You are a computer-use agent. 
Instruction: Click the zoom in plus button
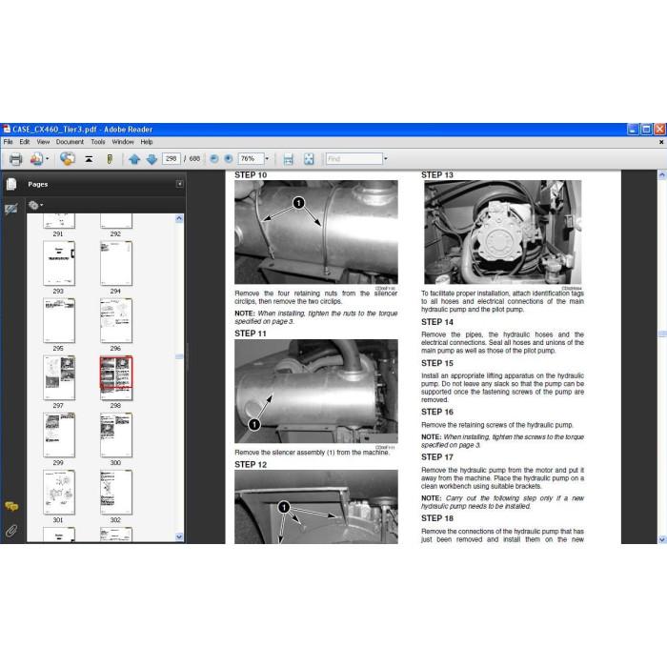[229, 159]
